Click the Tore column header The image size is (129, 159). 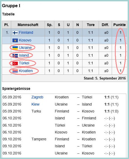pos(90,25)
